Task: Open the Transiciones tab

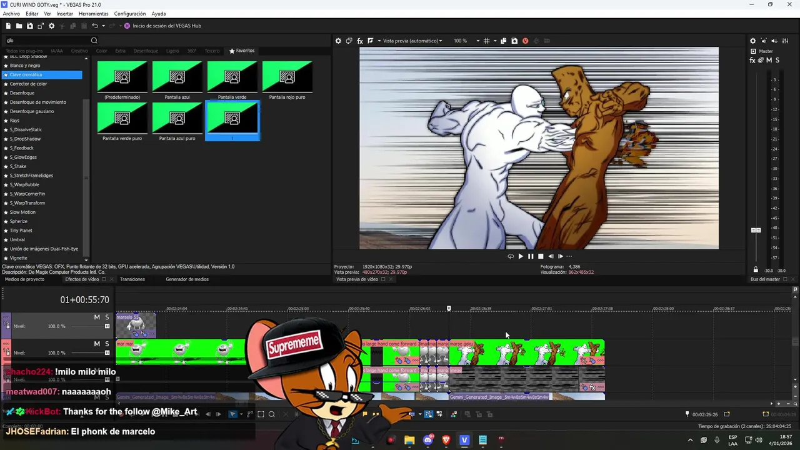Action: coord(132,279)
